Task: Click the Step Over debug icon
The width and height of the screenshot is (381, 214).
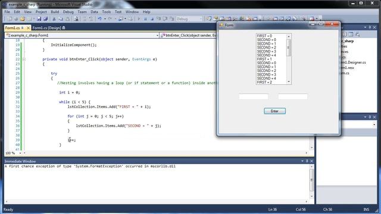Action: click(x=165, y=19)
